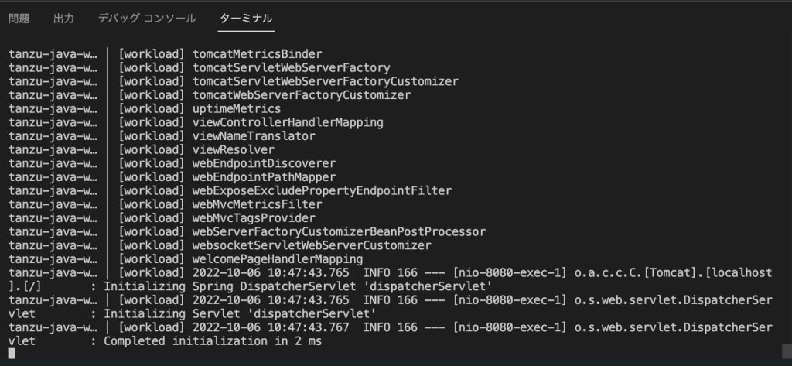The image size is (792, 366).
Task: Click the terminal cursor block
Action: [x=12, y=354]
